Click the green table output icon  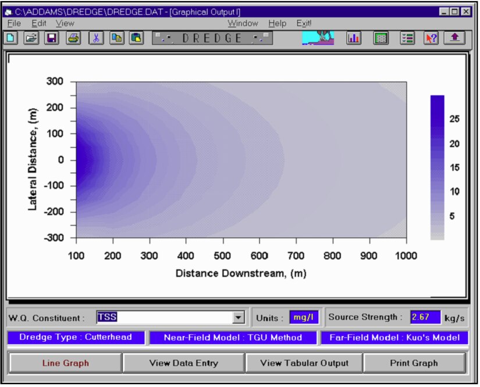tap(381, 38)
